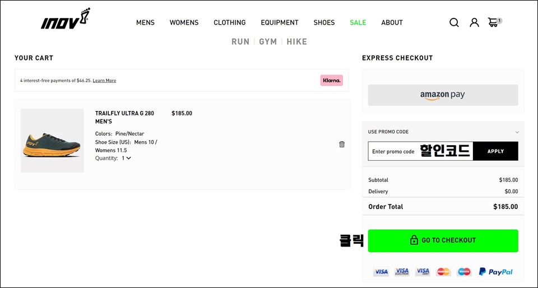Click the EXPRESS CHECKOUT heading

point(397,58)
